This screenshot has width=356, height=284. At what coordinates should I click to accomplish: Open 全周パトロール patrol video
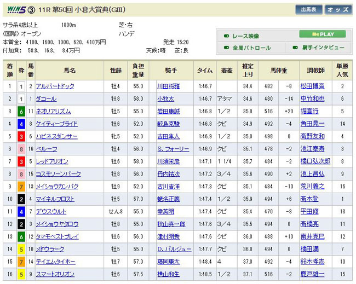click(x=251, y=48)
